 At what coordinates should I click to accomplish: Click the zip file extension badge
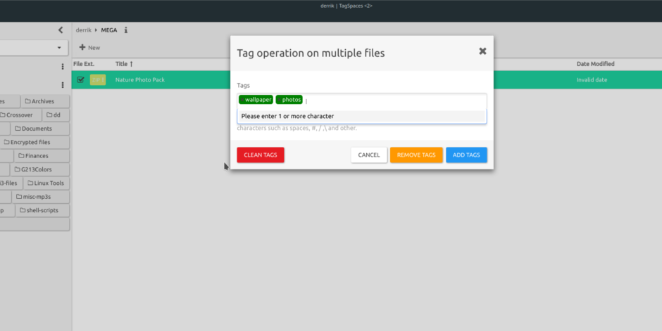98,80
